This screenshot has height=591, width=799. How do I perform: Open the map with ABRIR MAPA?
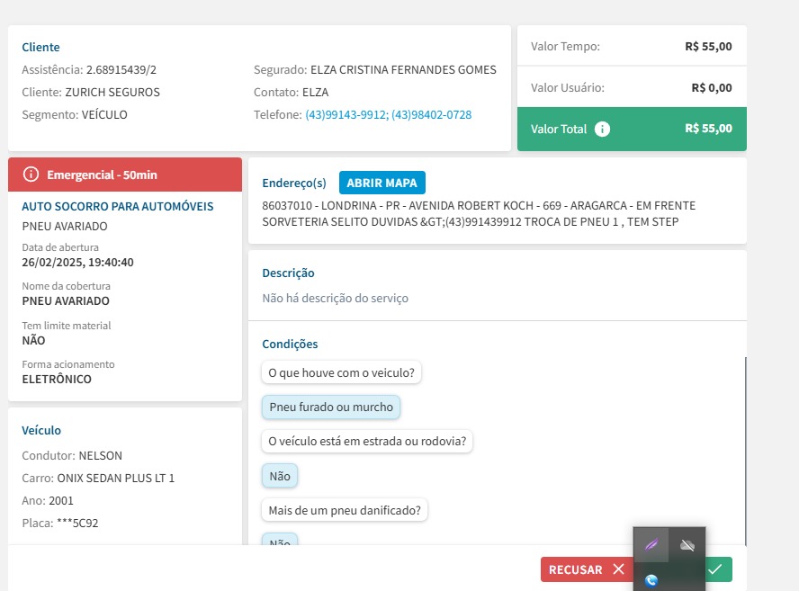click(x=382, y=183)
